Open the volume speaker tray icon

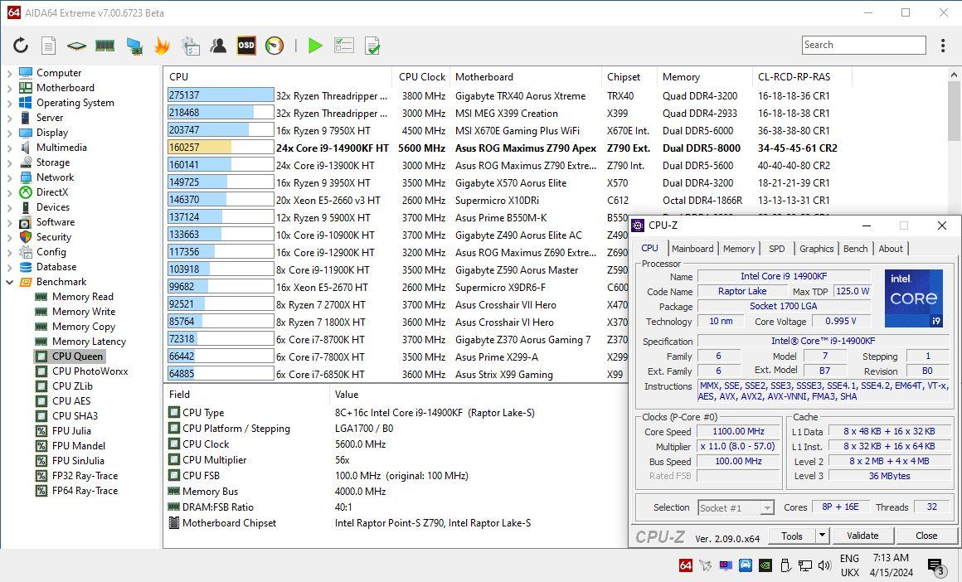coord(824,565)
